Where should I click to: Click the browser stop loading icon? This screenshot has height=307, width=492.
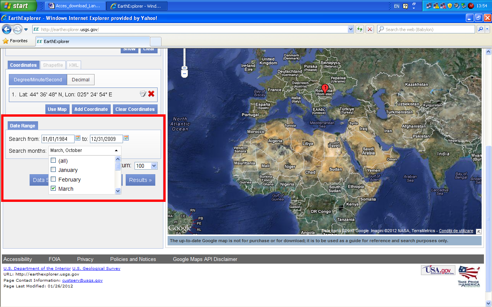pyautogui.click(x=369, y=30)
